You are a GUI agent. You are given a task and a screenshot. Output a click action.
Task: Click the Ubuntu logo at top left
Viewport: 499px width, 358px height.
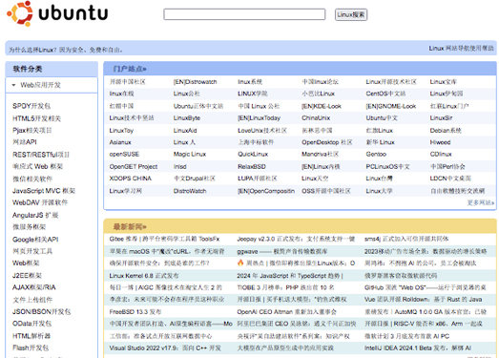coord(57,13)
